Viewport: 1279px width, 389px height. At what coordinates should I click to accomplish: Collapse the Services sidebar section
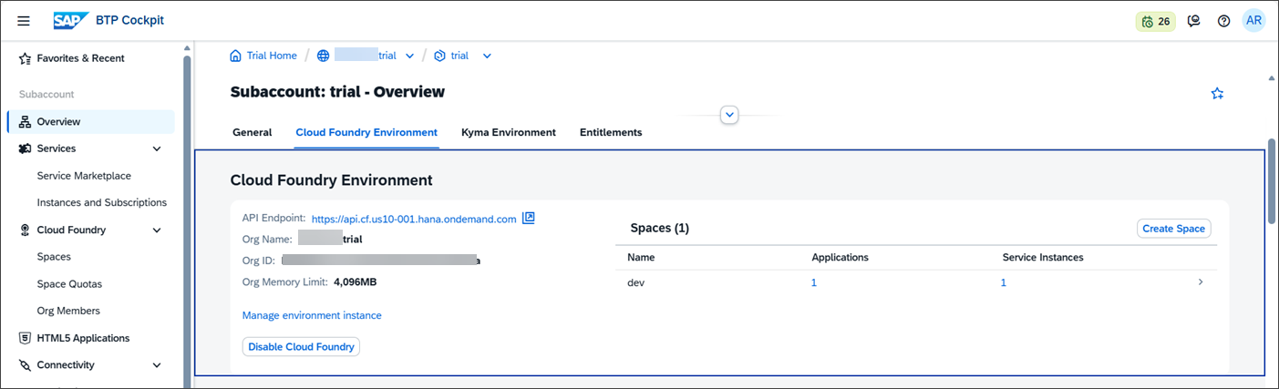tap(157, 148)
